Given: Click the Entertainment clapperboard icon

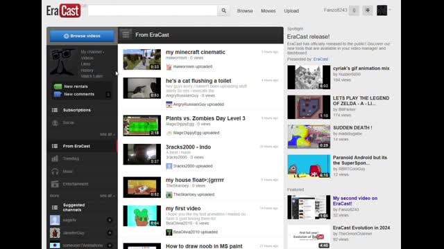Looking at the screenshot, I should click(x=55, y=184).
